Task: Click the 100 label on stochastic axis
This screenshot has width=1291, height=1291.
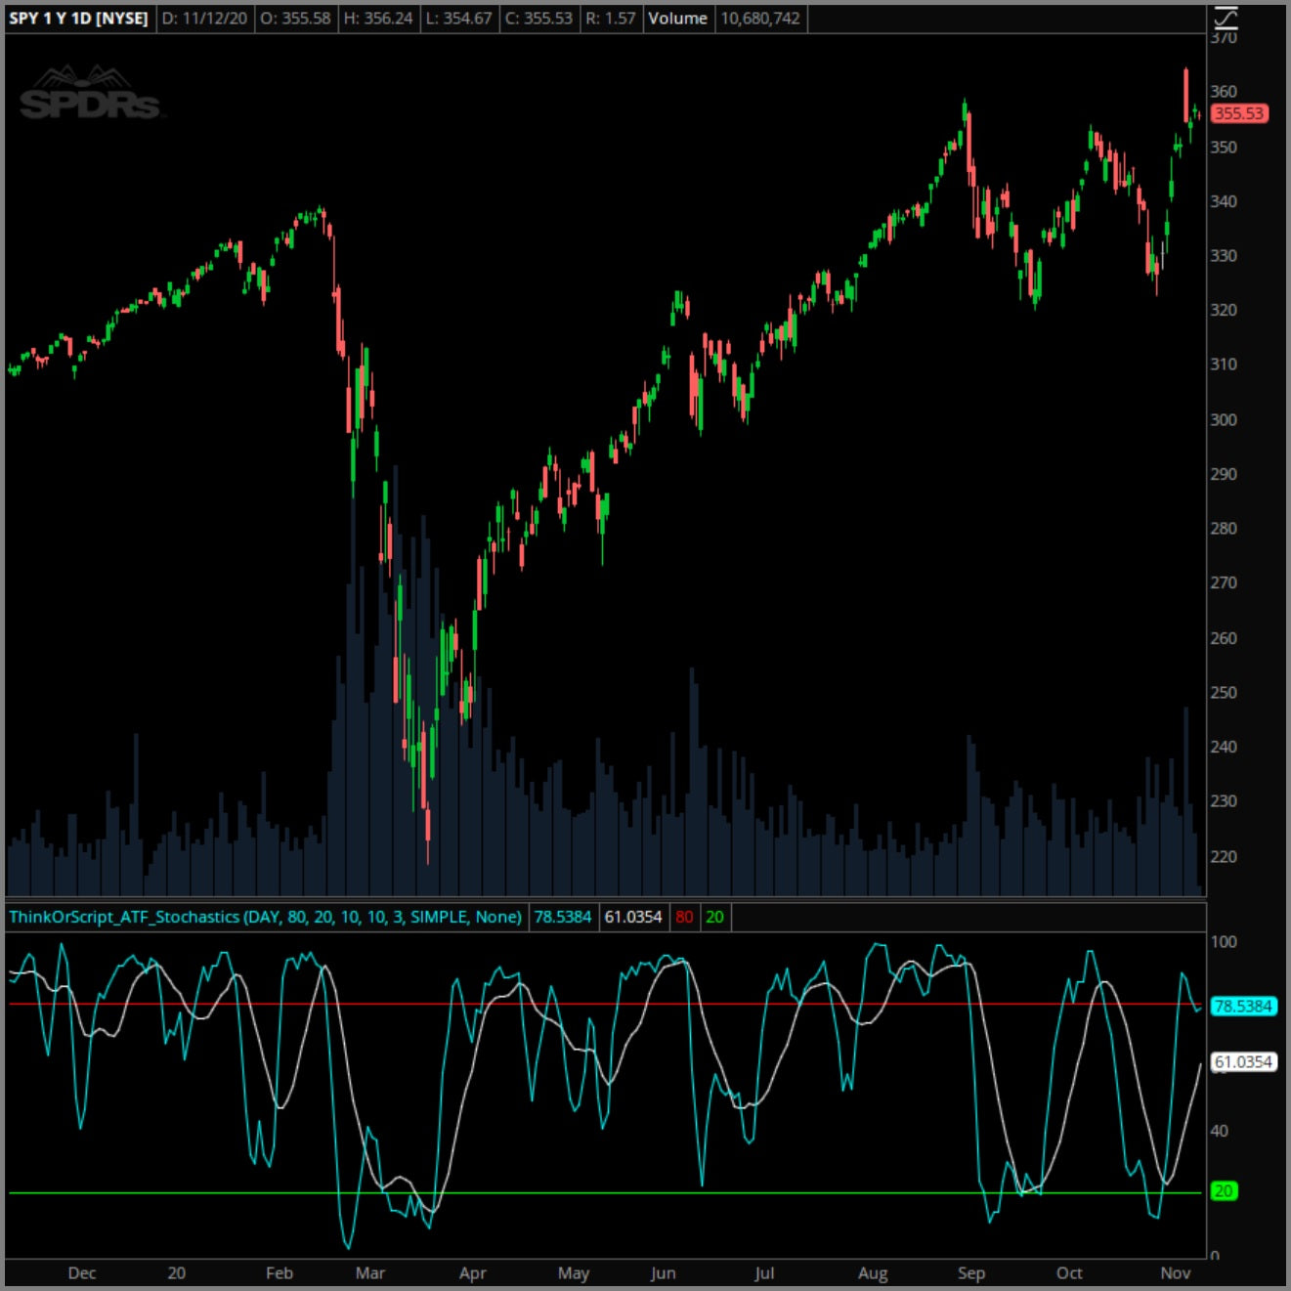Action: click(x=1224, y=941)
